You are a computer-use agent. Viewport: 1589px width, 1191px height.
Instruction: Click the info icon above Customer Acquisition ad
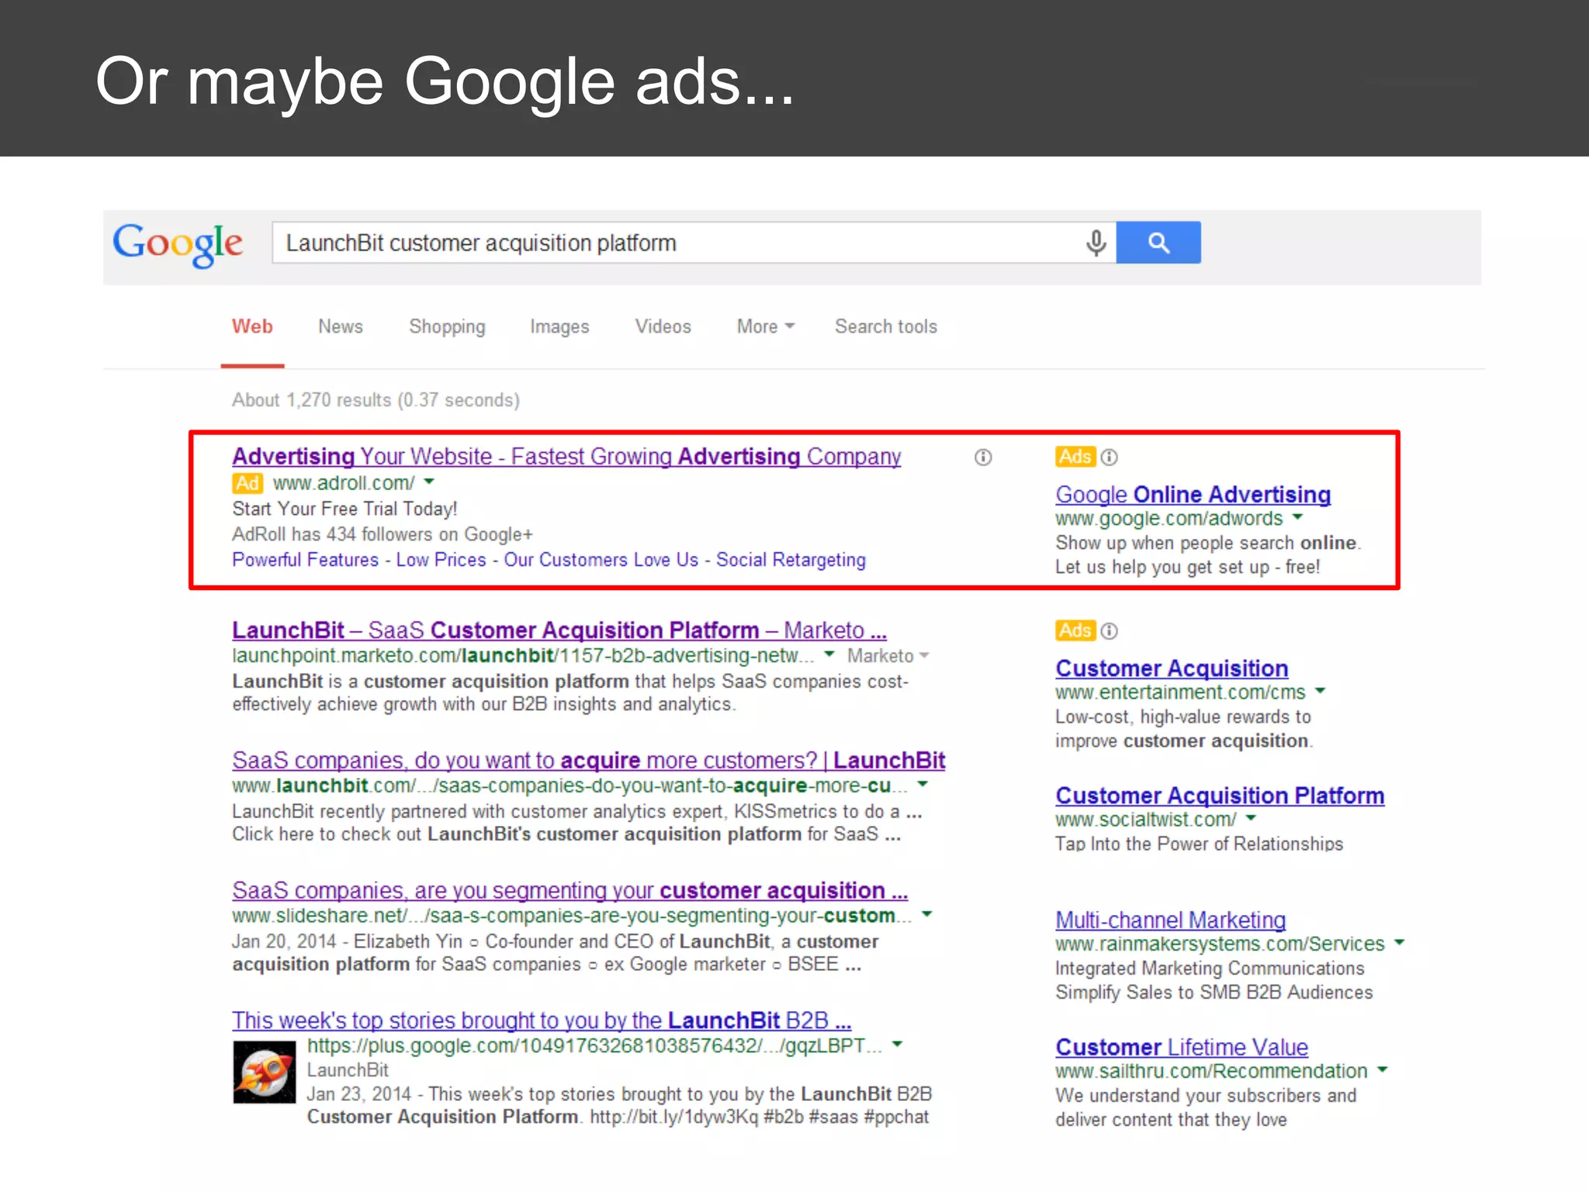1110,631
